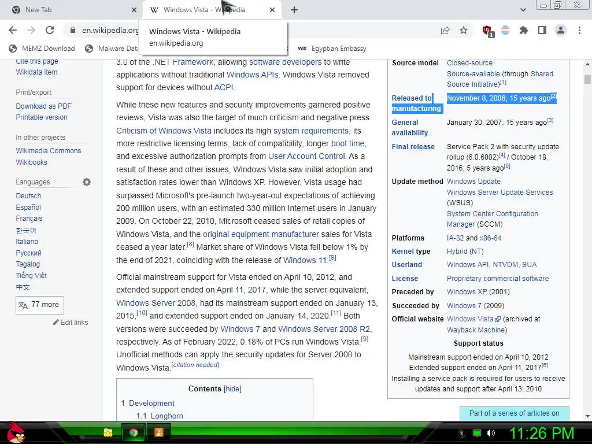Go back to the previous page
The height and width of the screenshot is (444, 592).
(x=13, y=30)
